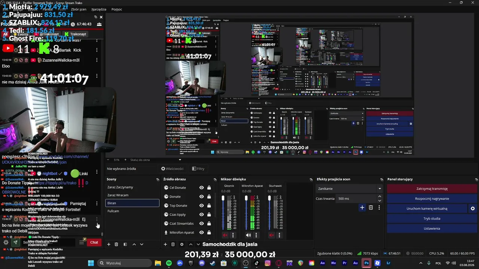
Task: Undock the Panel sterujący dock
Action: tap(476, 179)
